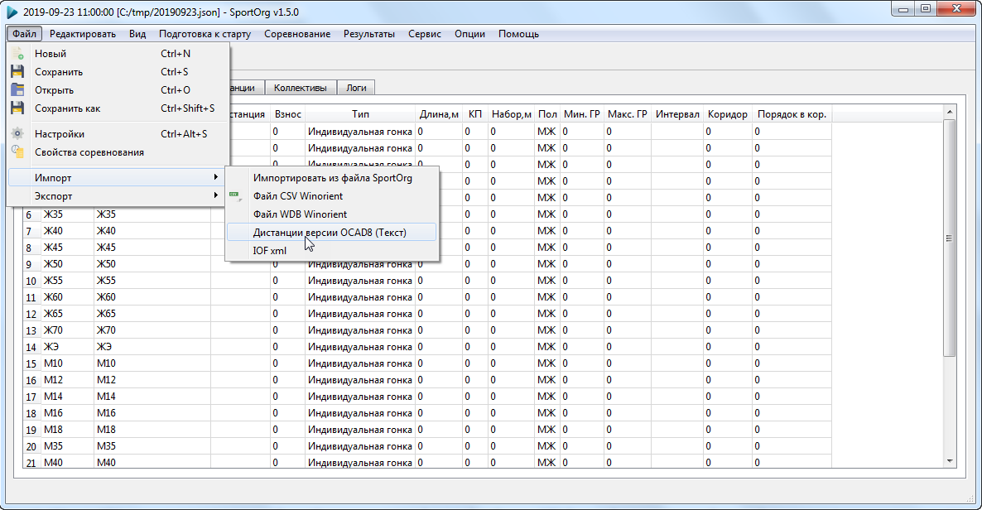Screen dimensions: 982x510
Task: Select Дистанции версии OCAD8 (Текст)
Action: coord(332,233)
